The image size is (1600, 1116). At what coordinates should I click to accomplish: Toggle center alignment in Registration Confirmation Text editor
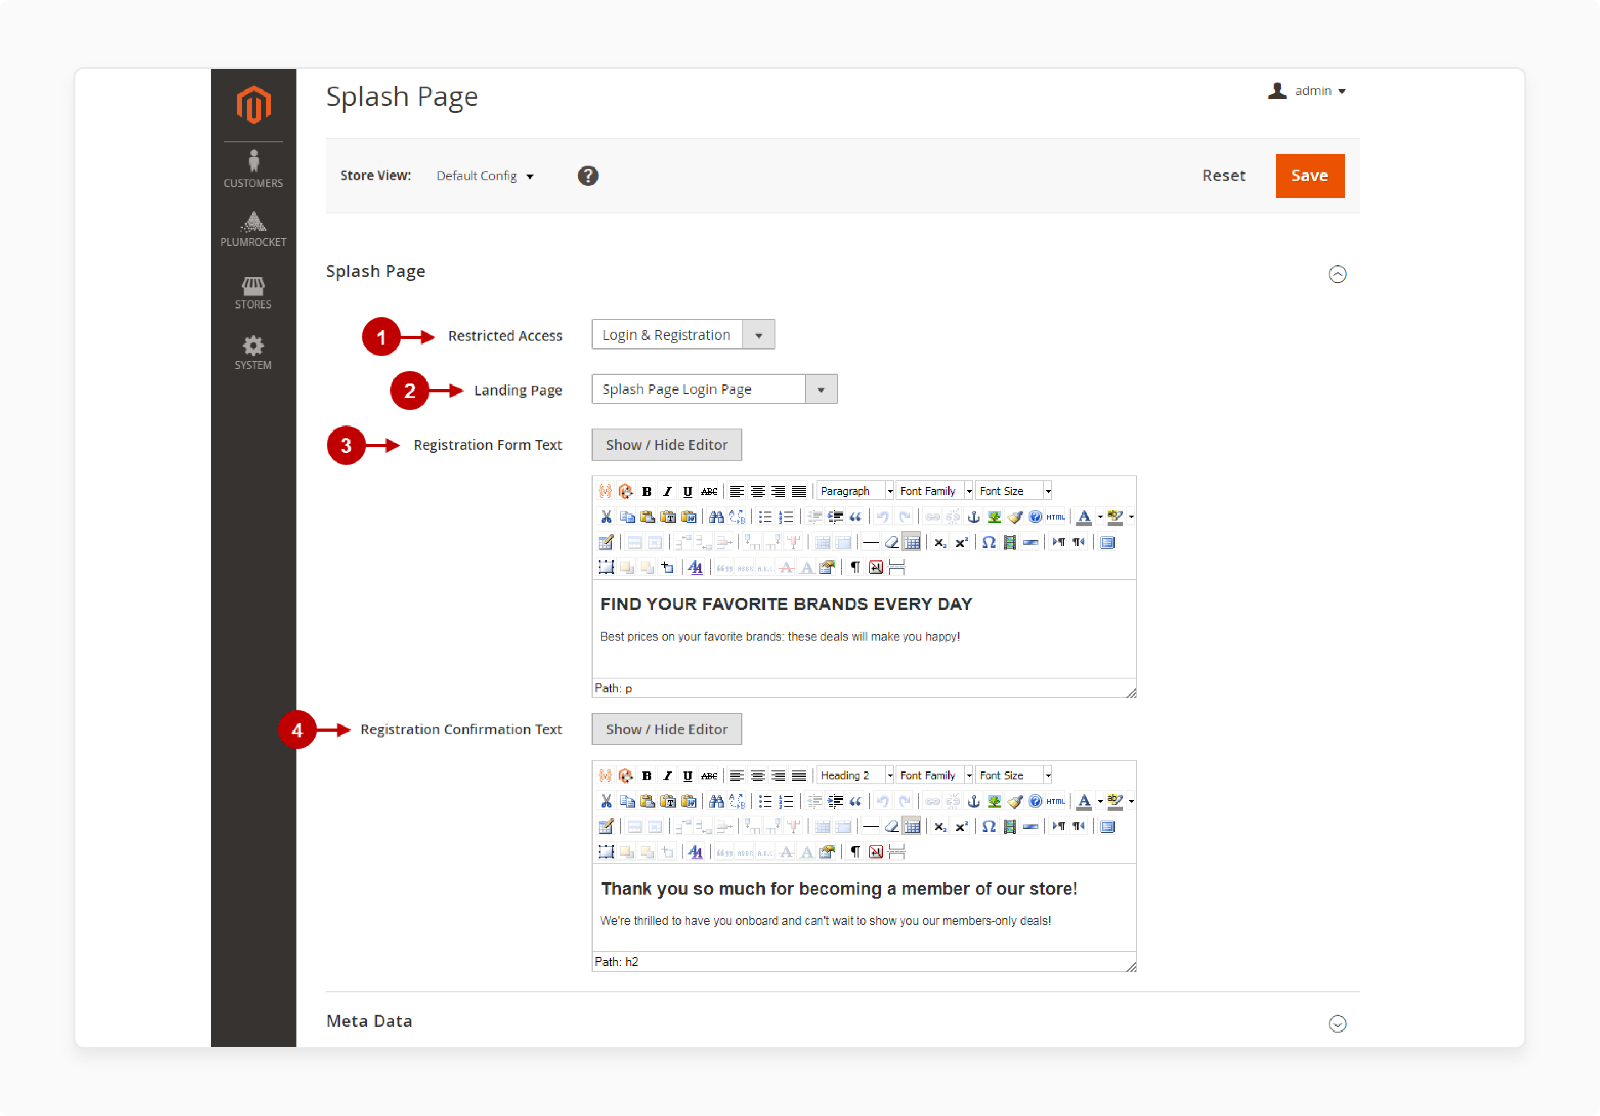(758, 775)
